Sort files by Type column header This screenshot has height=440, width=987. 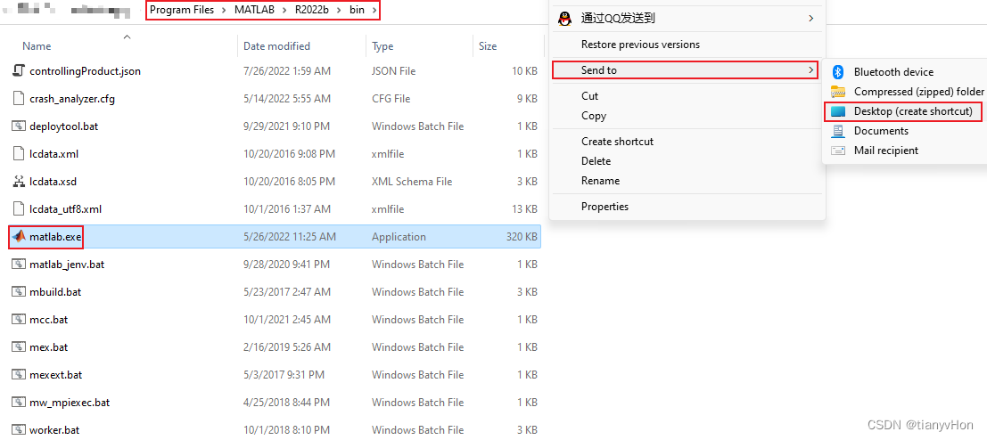pyautogui.click(x=382, y=46)
